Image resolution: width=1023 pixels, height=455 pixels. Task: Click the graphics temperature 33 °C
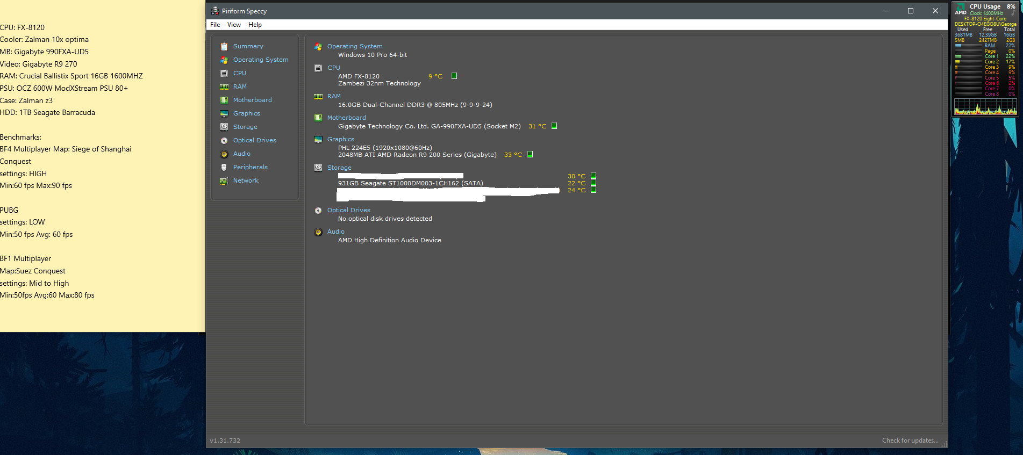click(x=513, y=155)
